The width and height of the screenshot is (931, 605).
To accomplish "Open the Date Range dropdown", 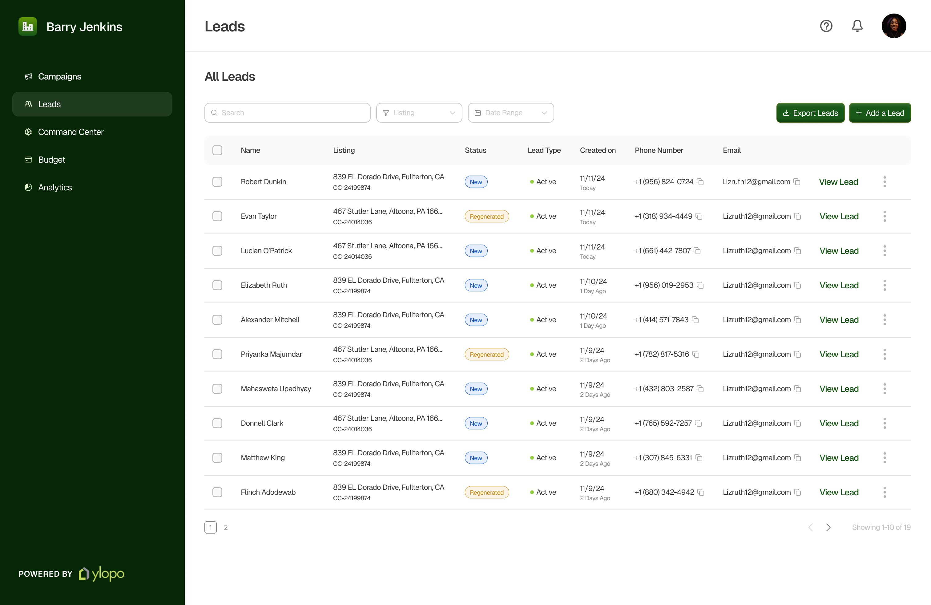I will click(x=510, y=113).
